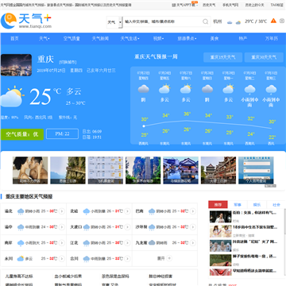
Task: Select the 社会 news tab
Action: coord(276,205)
